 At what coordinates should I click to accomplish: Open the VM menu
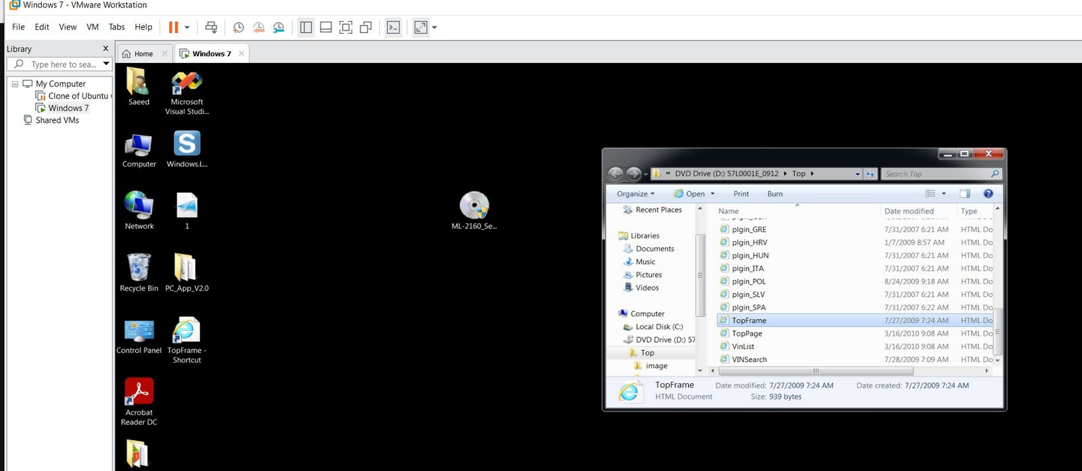tap(93, 27)
